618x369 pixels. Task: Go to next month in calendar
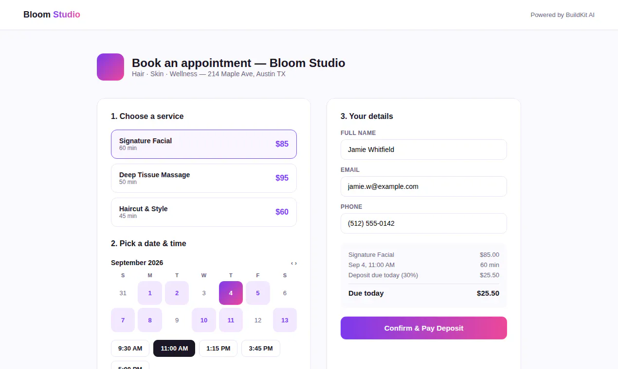click(x=296, y=263)
